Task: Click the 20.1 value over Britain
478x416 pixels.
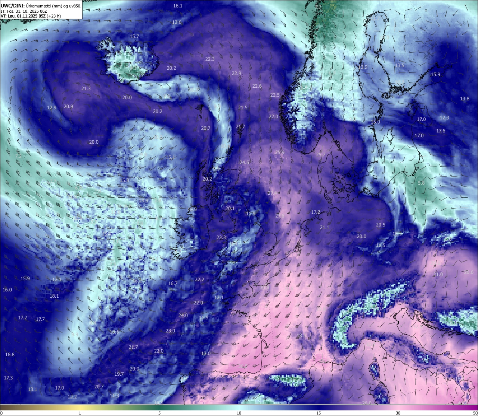Action: [230, 209]
